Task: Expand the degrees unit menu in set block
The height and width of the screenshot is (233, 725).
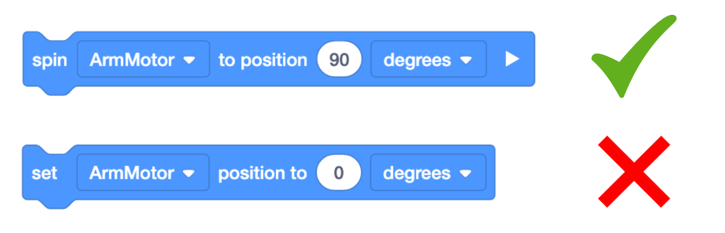Action: point(428,172)
